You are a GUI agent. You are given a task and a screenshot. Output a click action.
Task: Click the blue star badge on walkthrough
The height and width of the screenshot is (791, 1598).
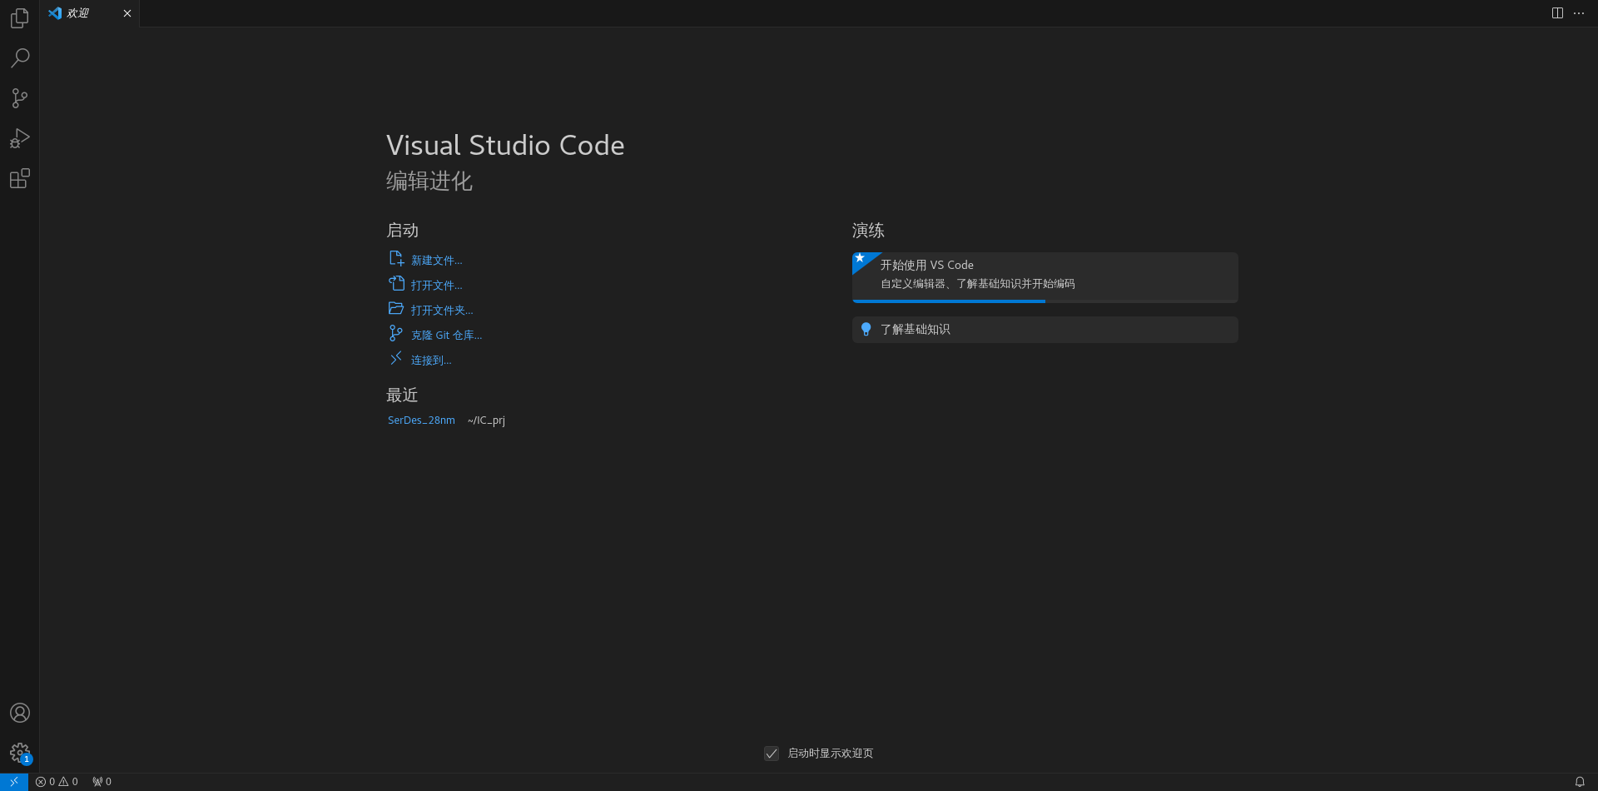pyautogui.click(x=861, y=259)
